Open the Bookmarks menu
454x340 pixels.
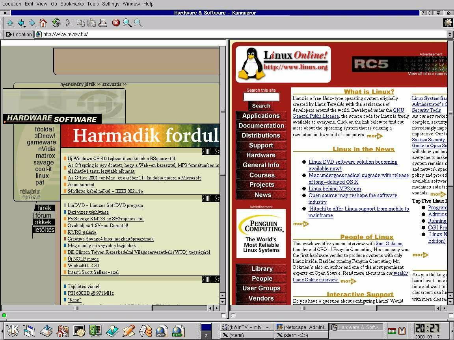[x=72, y=4]
